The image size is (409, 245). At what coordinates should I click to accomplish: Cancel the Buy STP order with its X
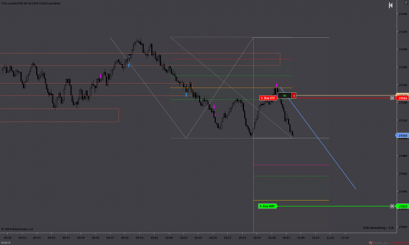[392, 98]
